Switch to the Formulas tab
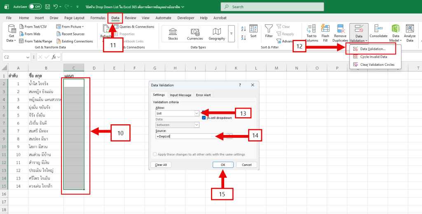The width and height of the screenshot is (422, 214). (x=98, y=18)
